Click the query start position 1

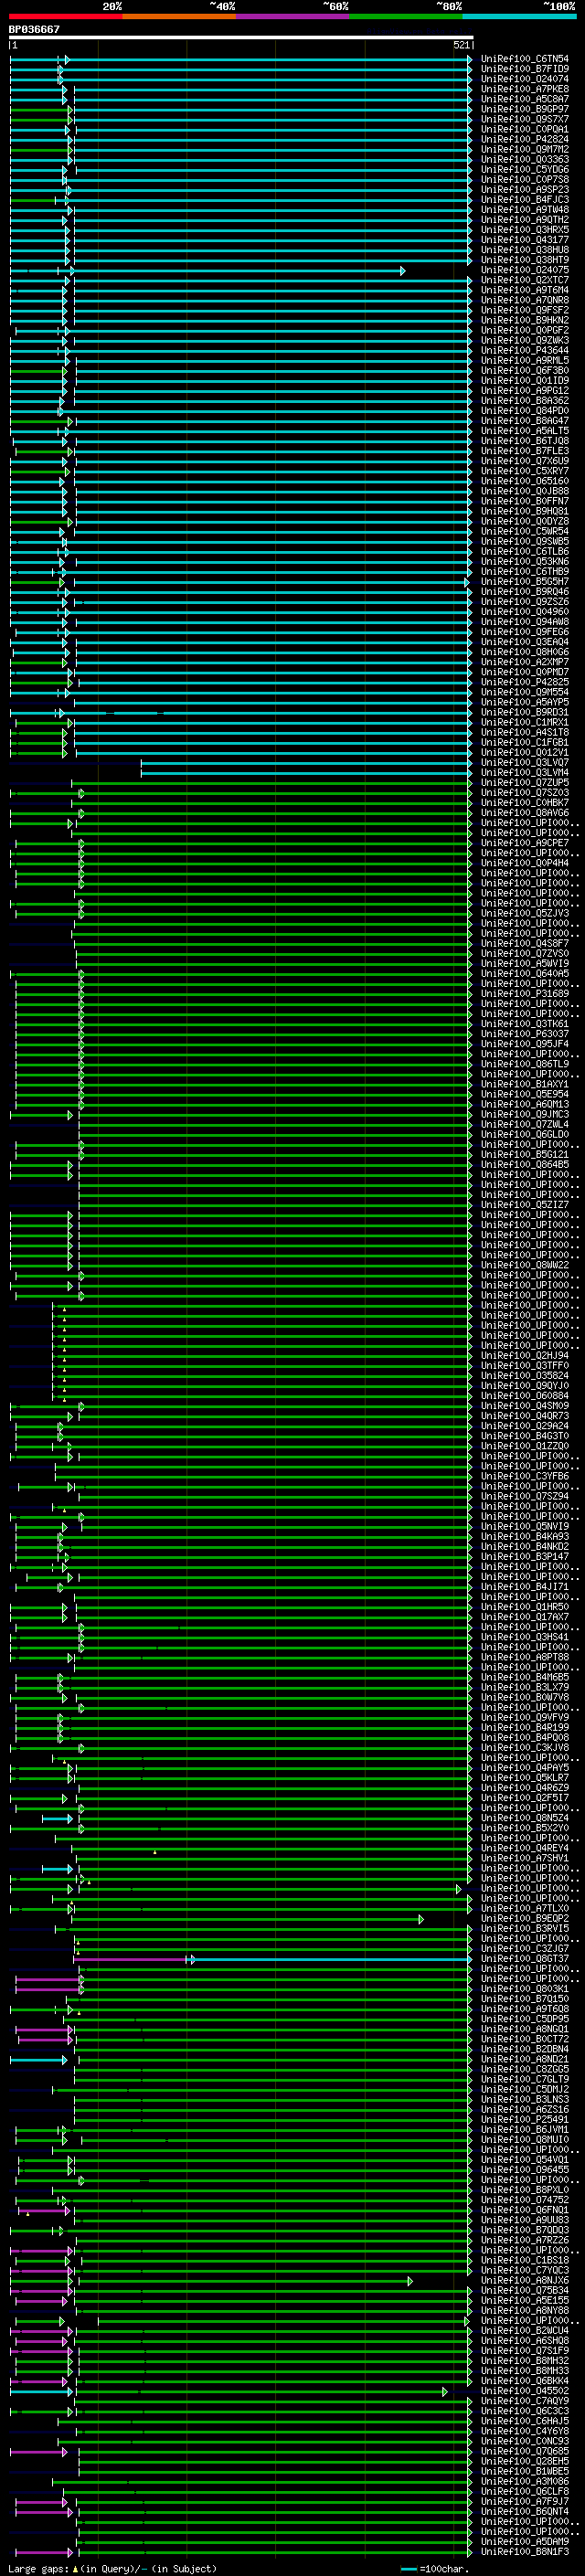point(13,46)
